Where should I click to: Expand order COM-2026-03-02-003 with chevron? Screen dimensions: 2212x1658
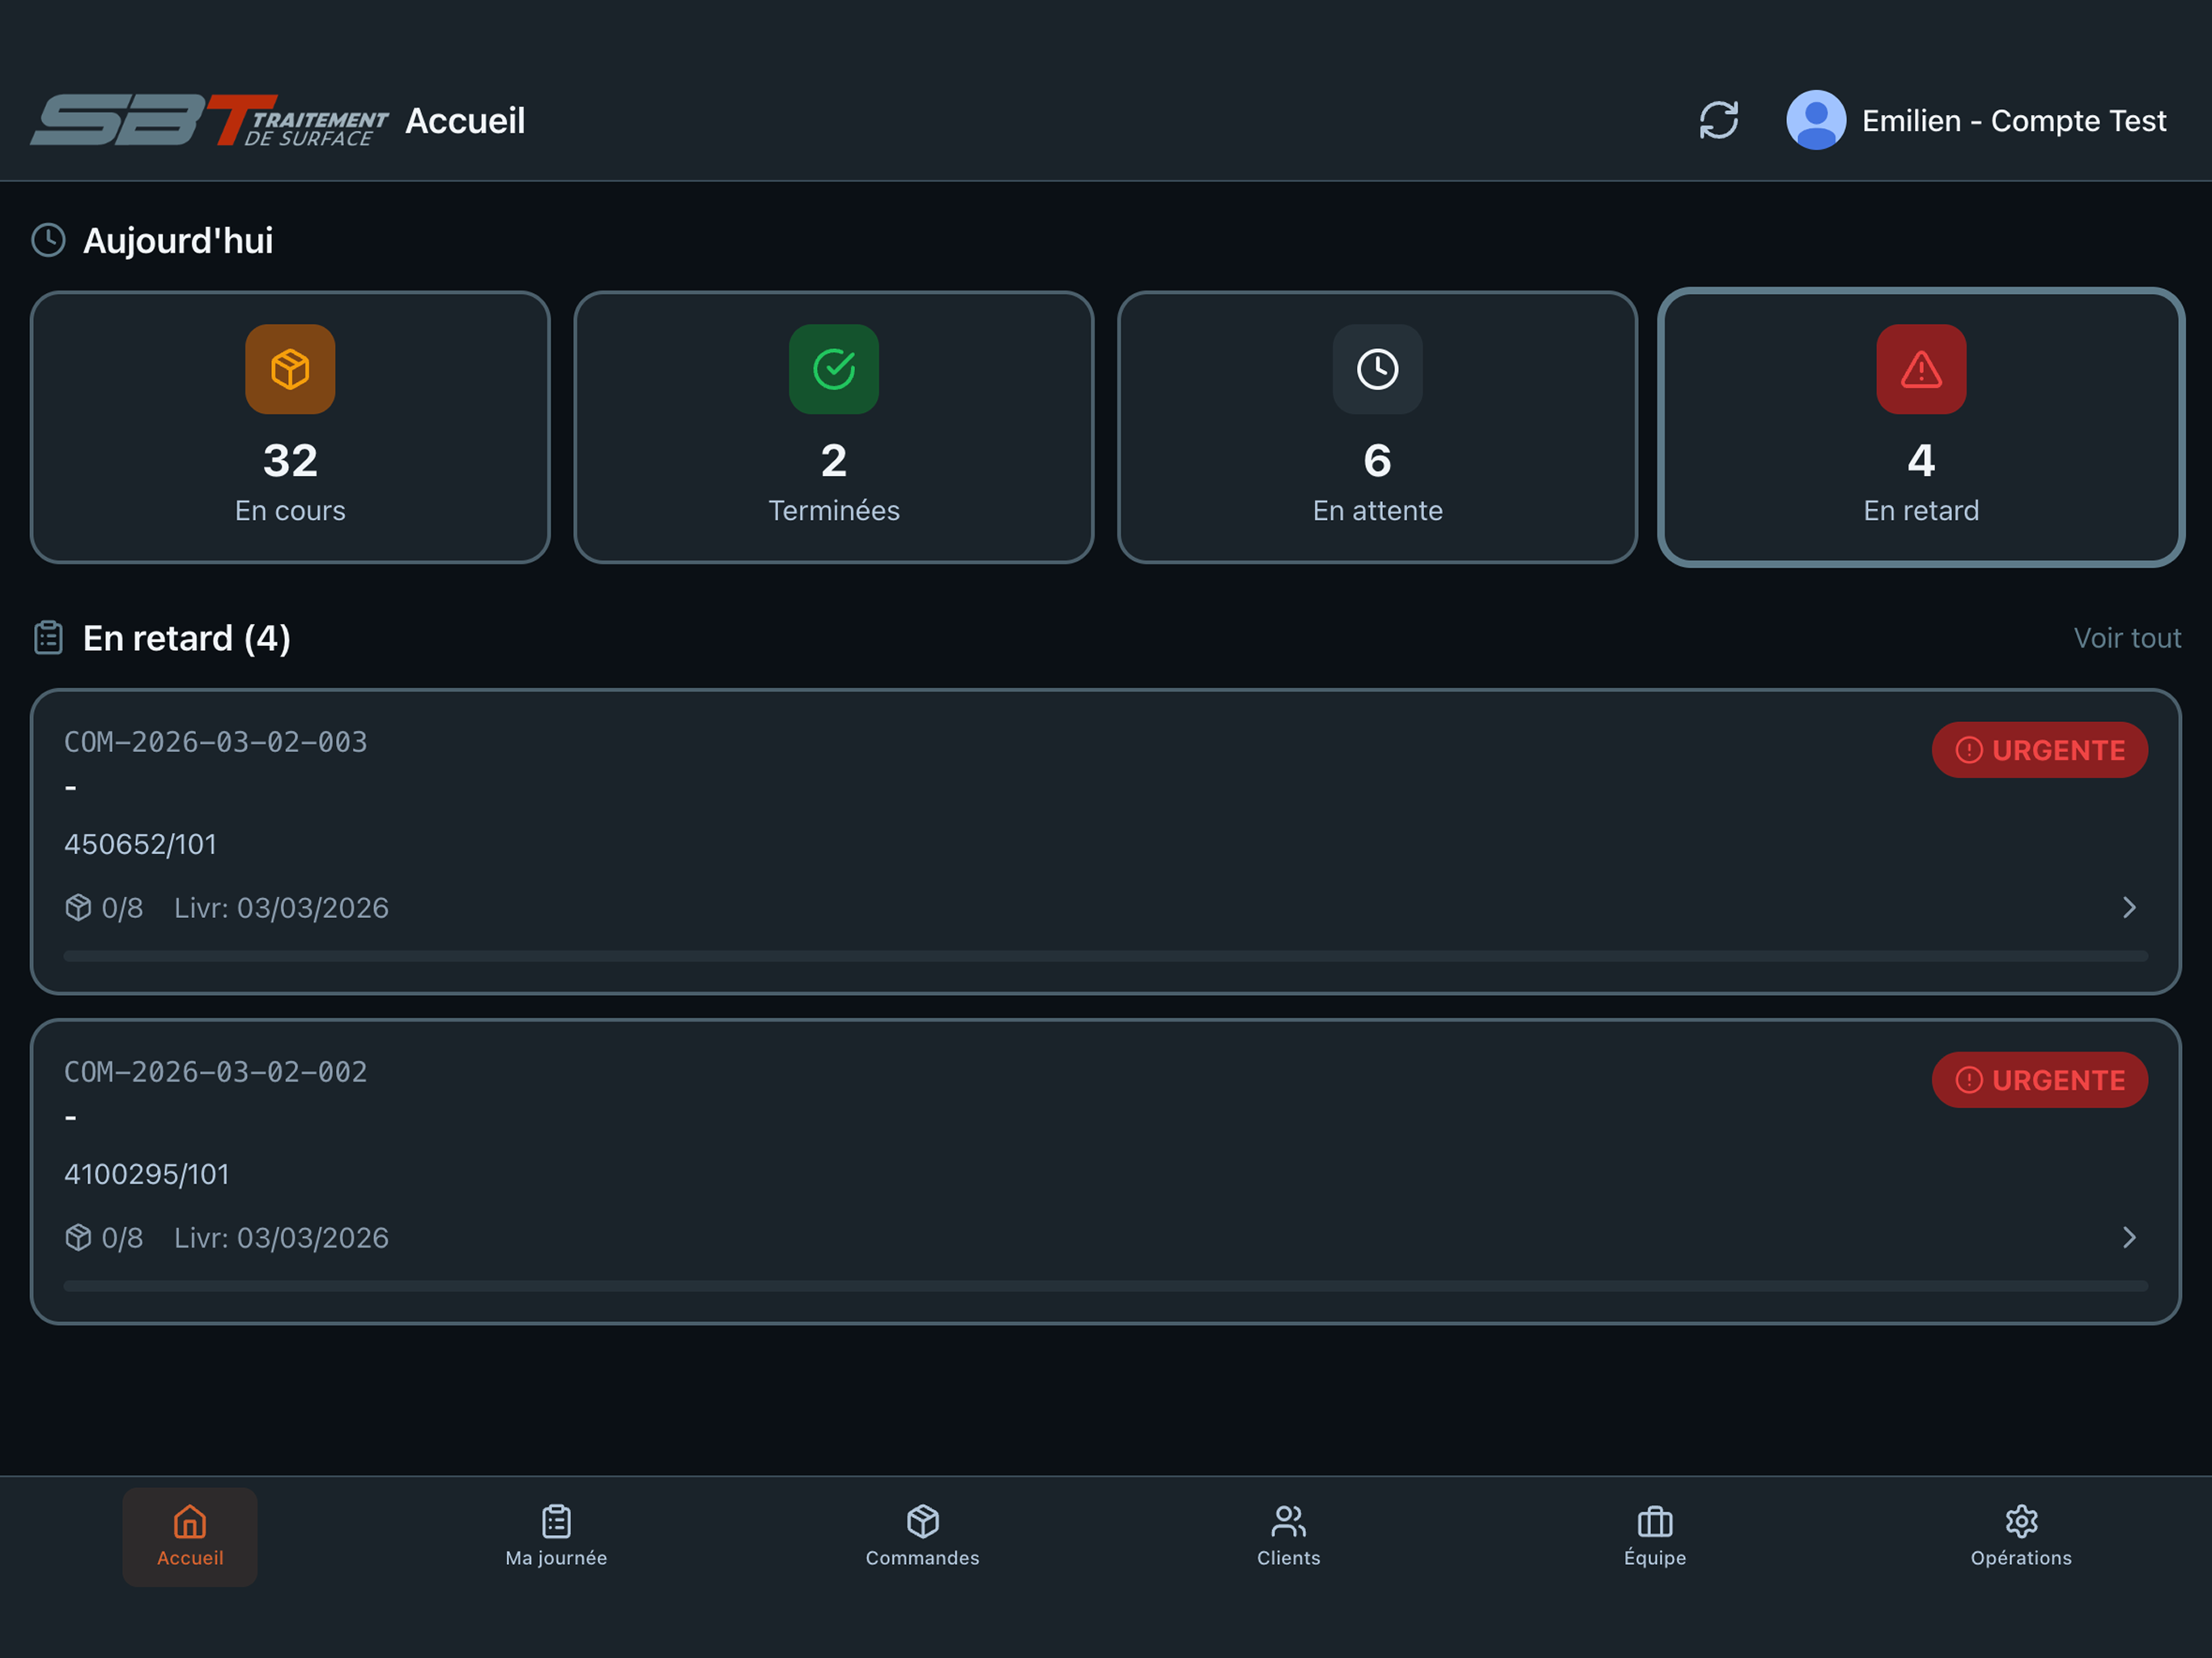2128,907
